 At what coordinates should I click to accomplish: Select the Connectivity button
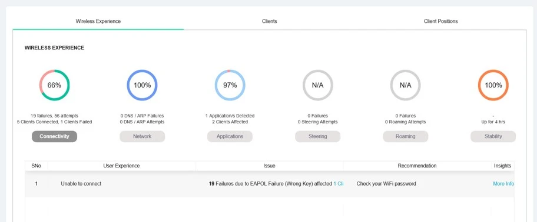tap(54, 136)
